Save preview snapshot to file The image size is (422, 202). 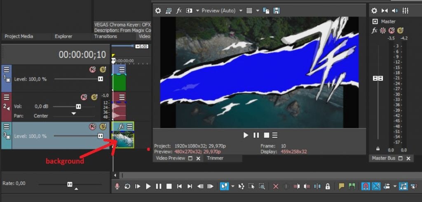(x=277, y=11)
